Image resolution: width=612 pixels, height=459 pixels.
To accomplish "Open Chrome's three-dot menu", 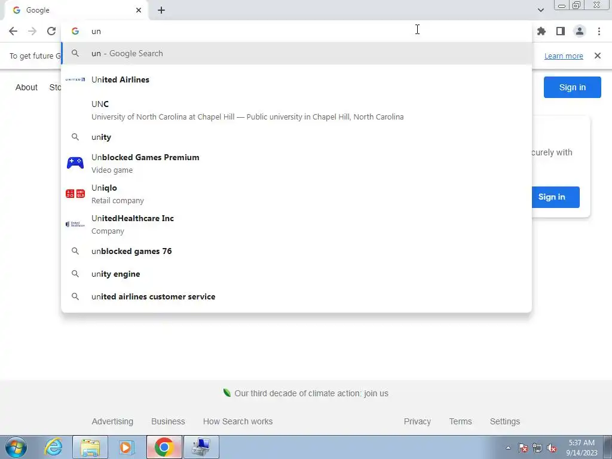I will click(x=599, y=31).
